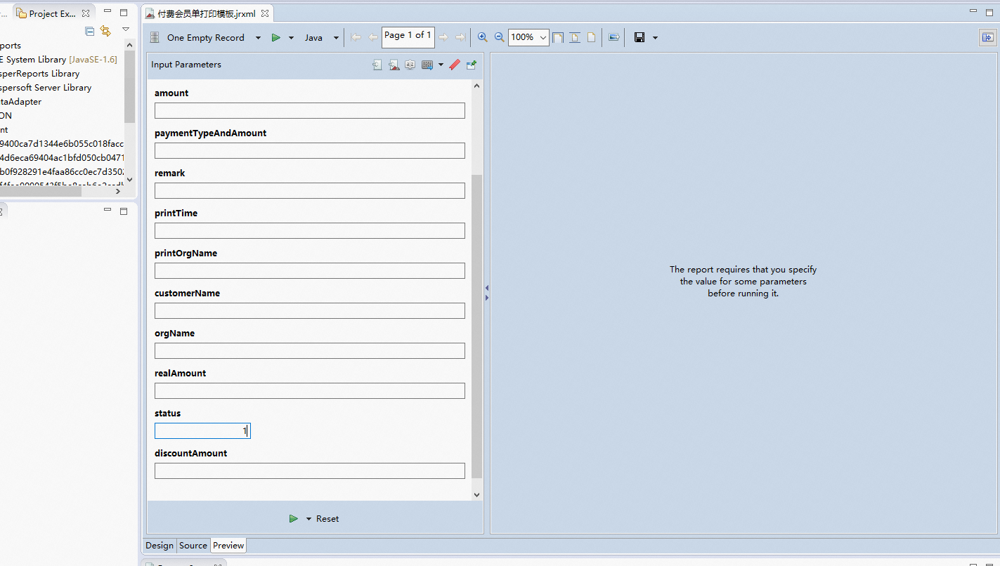The height and width of the screenshot is (566, 1000).
Task: Click the pin icon in Input Parameters header
Action: (472, 65)
